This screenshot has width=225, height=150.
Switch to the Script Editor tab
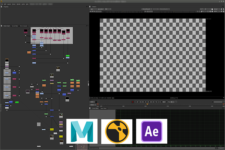pos(15,26)
